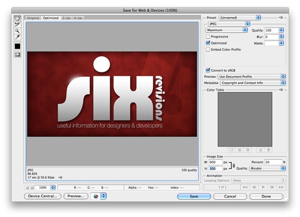Screen dimensions: 300x217
Task: Open the Maximum compression quality dropdown
Action: [x=226, y=30]
